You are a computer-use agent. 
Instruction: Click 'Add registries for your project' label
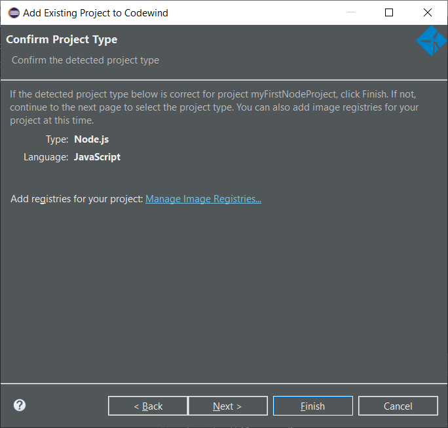(77, 199)
